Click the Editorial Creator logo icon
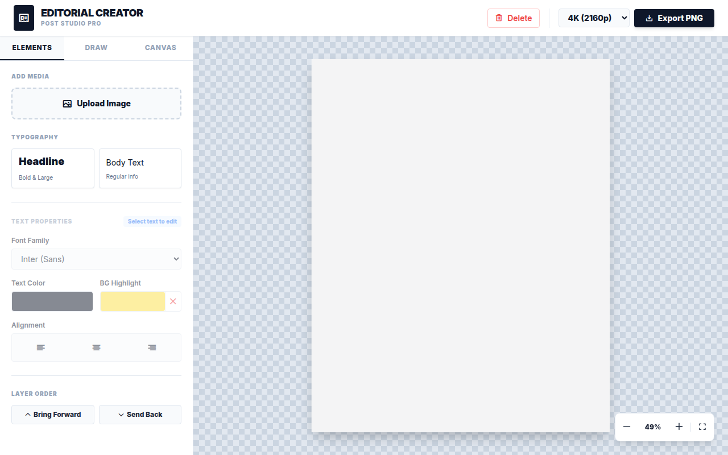 pos(24,18)
